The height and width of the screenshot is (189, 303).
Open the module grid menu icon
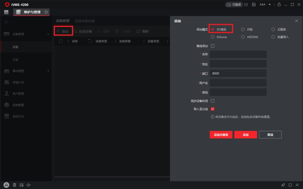click(x=6, y=12)
